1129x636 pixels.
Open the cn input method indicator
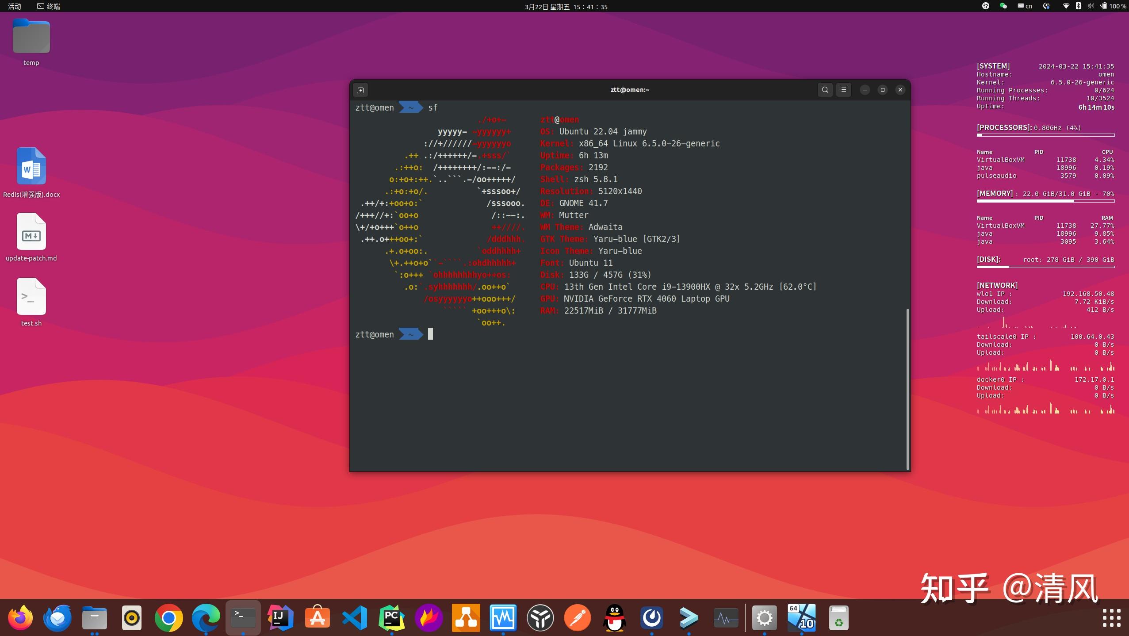click(1025, 6)
